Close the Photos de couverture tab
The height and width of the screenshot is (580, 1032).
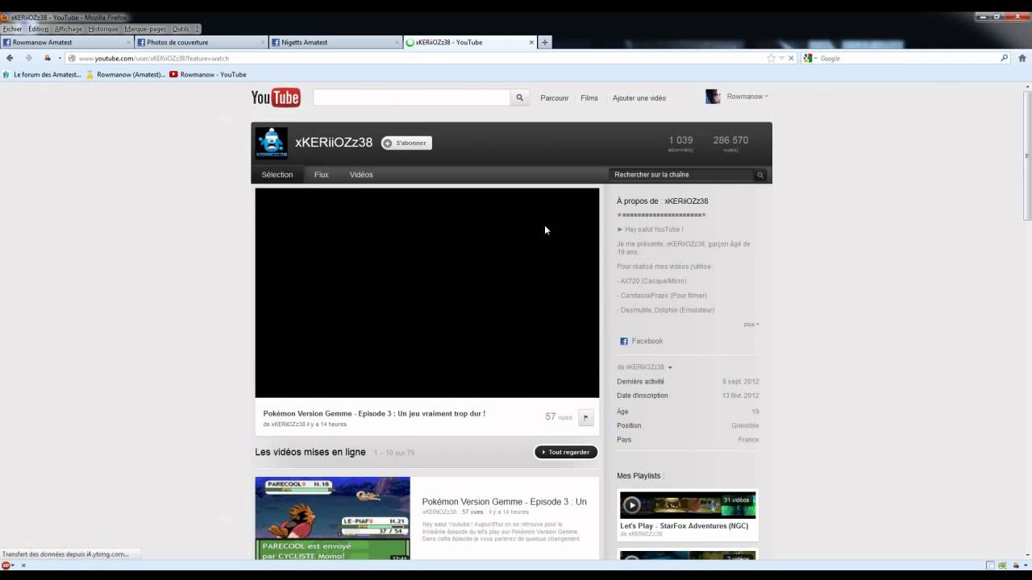tap(263, 42)
